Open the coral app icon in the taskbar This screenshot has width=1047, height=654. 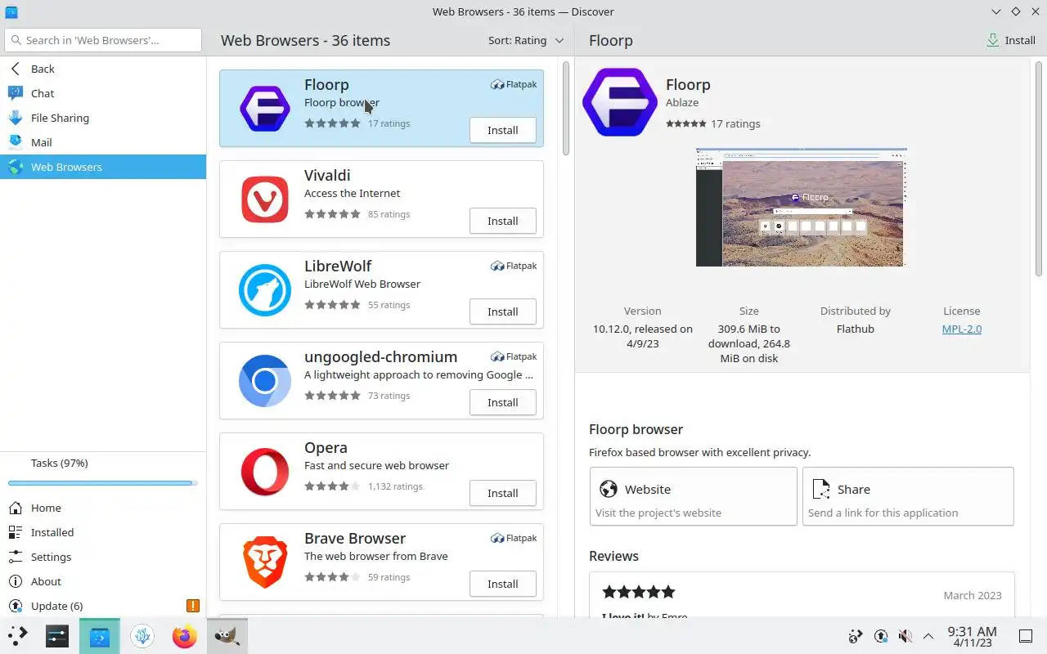point(142,635)
